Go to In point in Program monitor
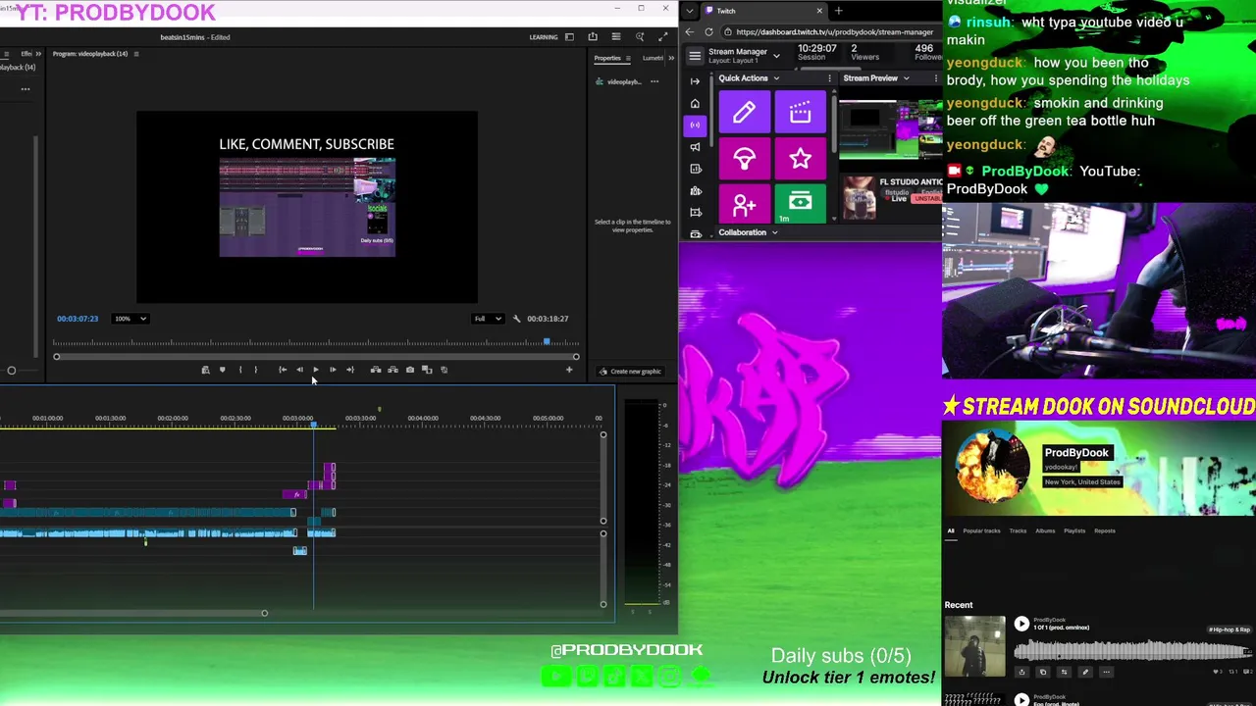This screenshot has height=706, width=1256. click(283, 370)
